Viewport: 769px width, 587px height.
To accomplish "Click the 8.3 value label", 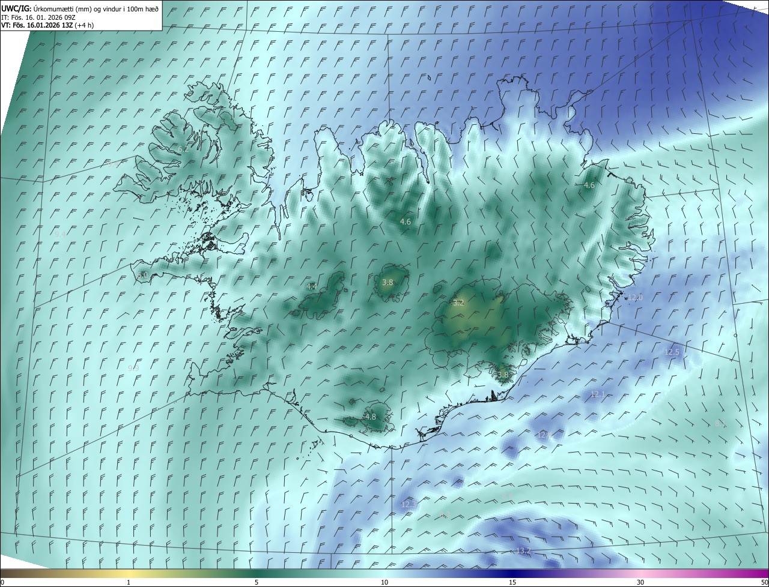I will 445,515.
